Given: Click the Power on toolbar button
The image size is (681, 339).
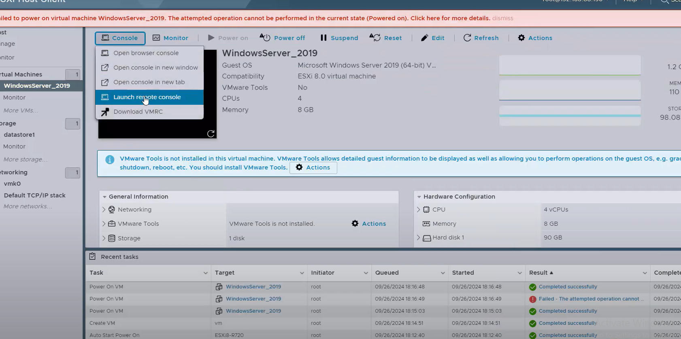Looking at the screenshot, I should (x=228, y=38).
